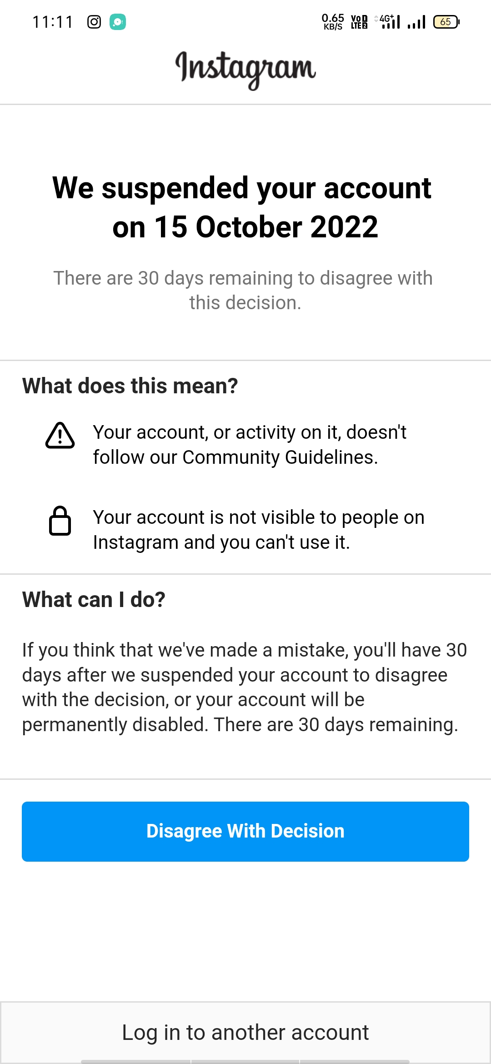The height and width of the screenshot is (1064, 491).
Task: Tap the bottom navigation bar
Action: point(245,1059)
